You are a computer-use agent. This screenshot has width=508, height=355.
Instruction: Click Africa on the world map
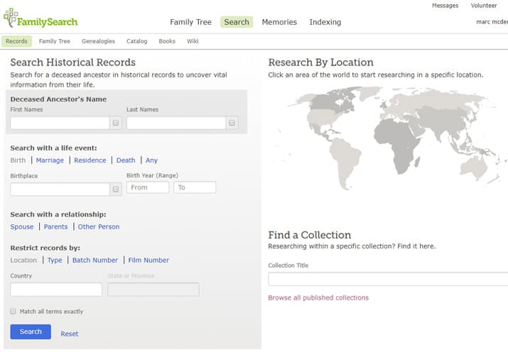[397, 143]
